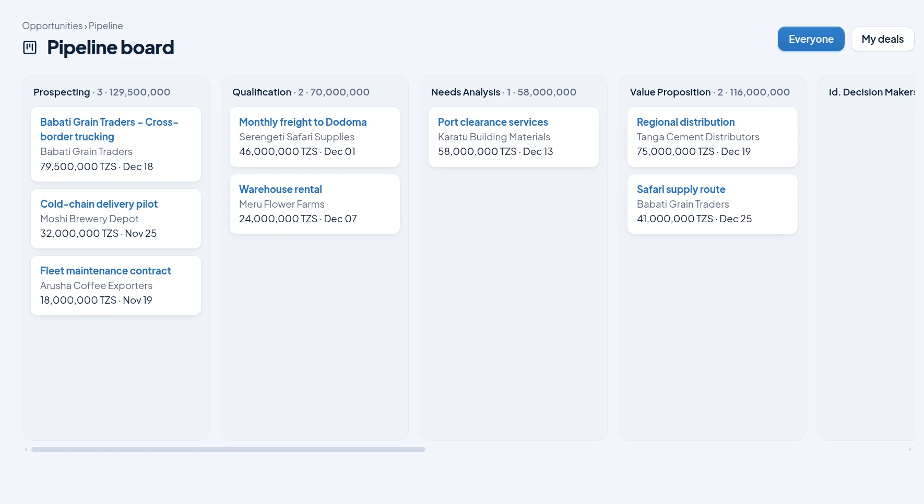Open Monthly freight to Dodoma deal
The image size is (924, 504).
(x=303, y=122)
